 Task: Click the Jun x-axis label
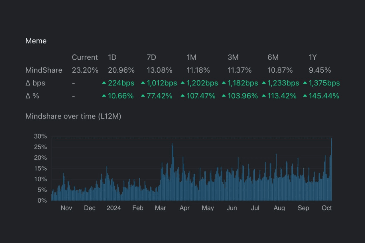232,208
